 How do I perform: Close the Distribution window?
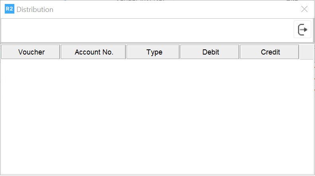[x=304, y=9]
